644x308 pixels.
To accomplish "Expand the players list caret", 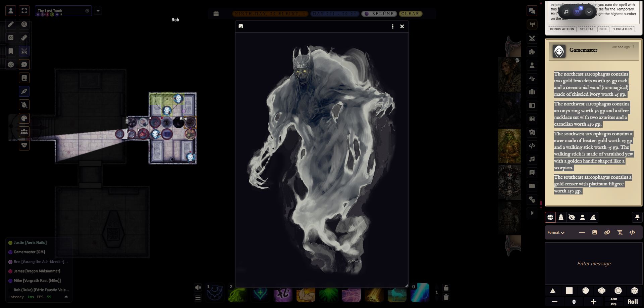I will (x=66, y=297).
